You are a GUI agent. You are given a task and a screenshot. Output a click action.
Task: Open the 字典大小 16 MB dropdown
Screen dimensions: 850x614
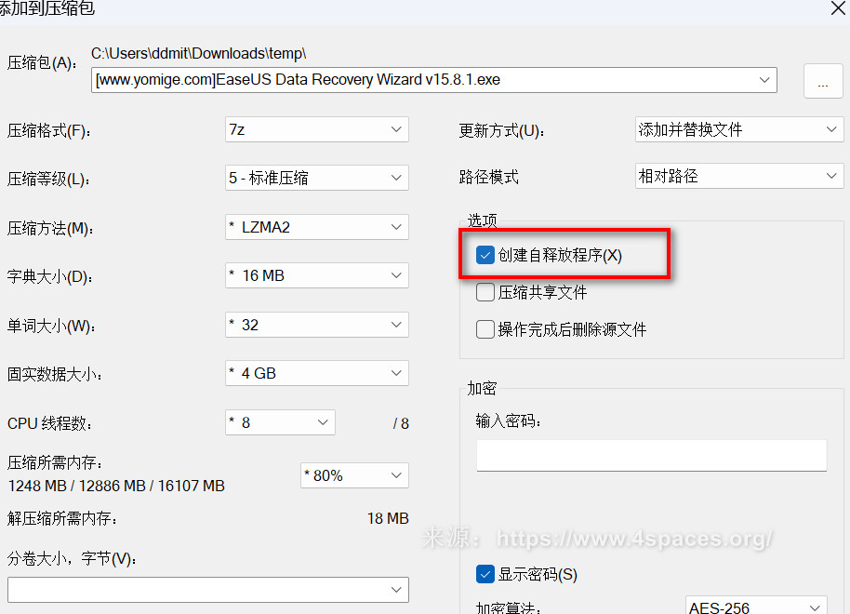pos(316,275)
